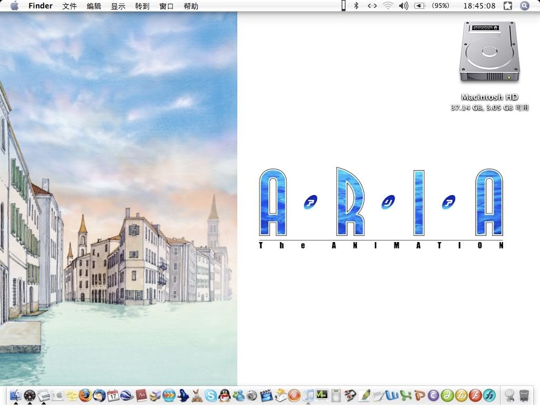540x405 pixels.
Task: Open Dreamweaver green icon in dock
Action: pos(447,396)
